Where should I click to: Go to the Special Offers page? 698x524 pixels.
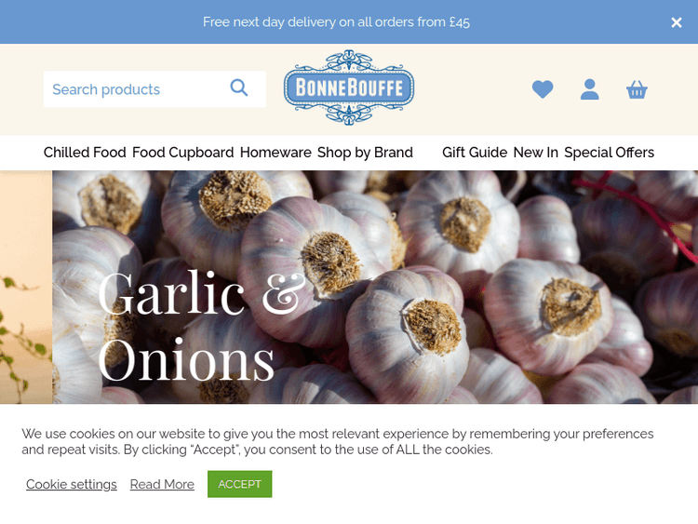pyautogui.click(x=609, y=153)
